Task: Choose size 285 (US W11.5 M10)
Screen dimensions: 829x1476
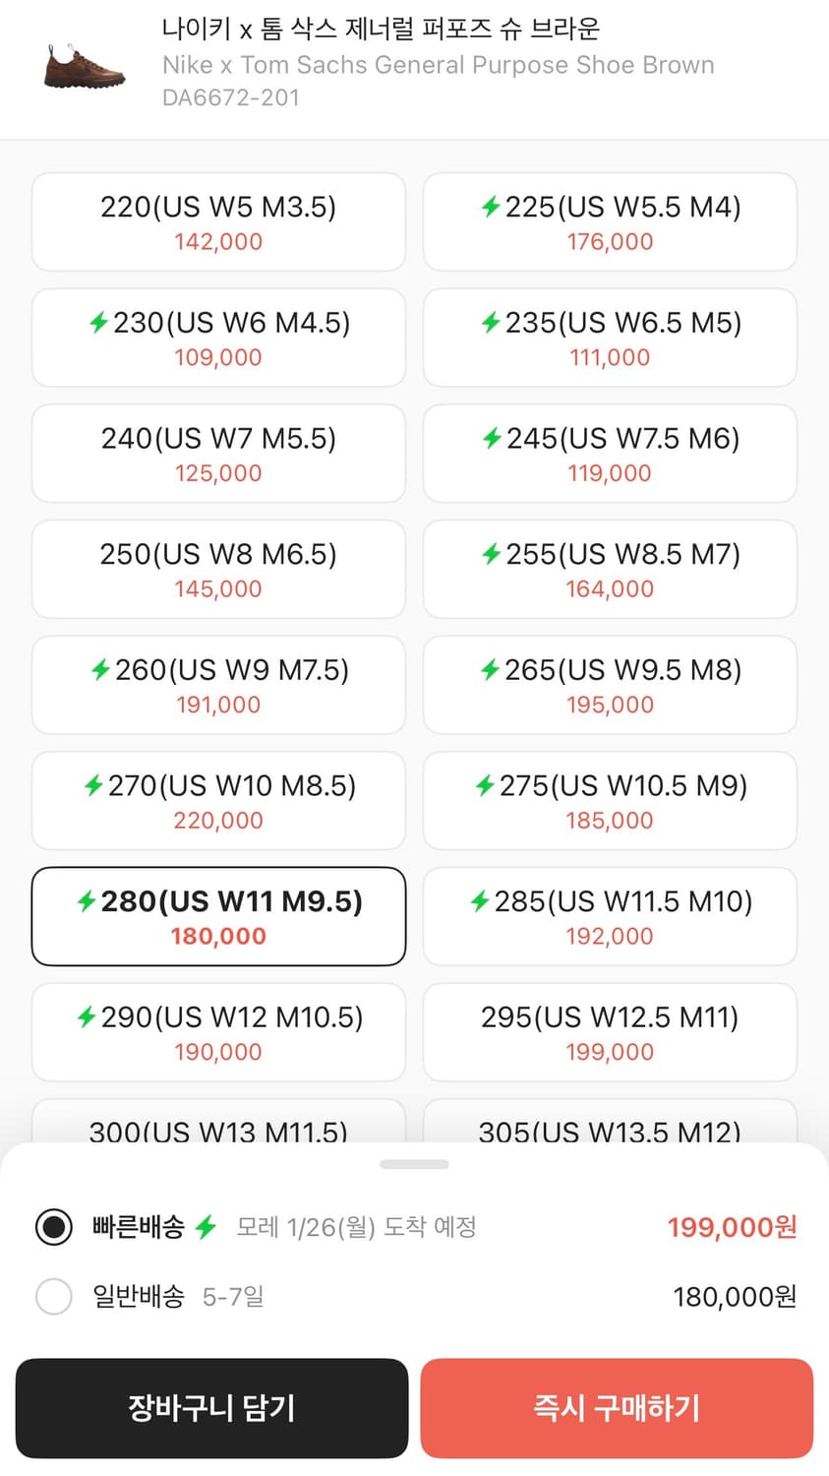Action: [x=610, y=916]
